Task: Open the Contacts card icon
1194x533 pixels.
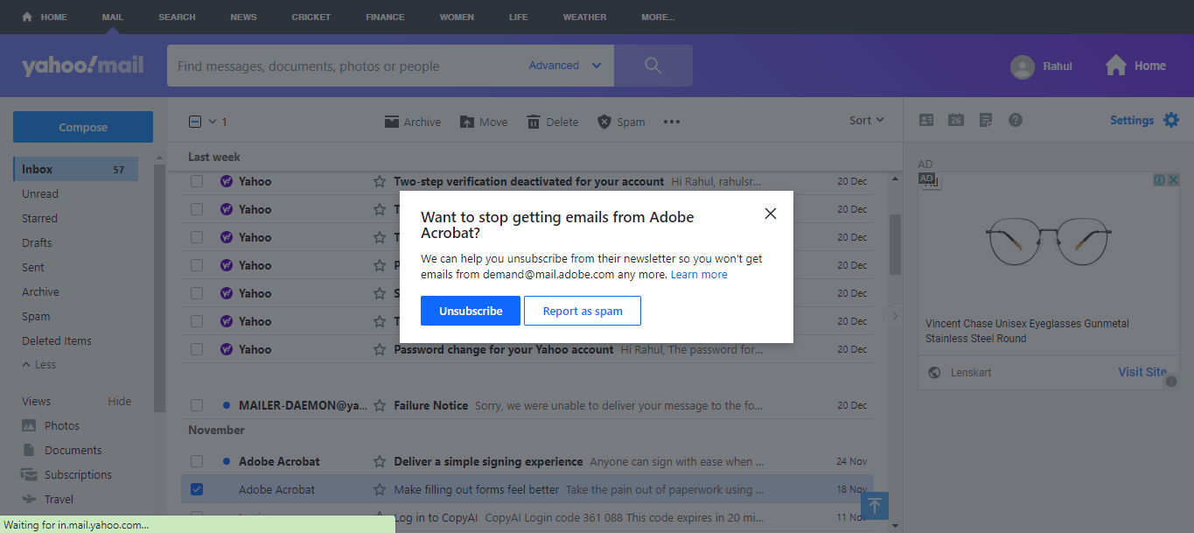Action: pos(926,120)
